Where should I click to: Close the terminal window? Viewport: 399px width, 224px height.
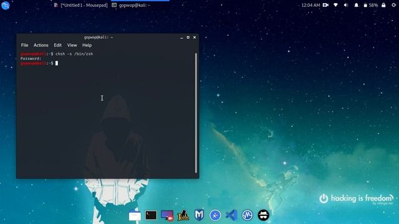(195, 37)
